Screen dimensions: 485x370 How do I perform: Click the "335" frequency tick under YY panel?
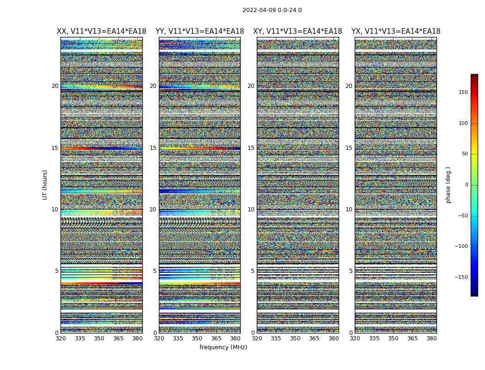(178, 339)
